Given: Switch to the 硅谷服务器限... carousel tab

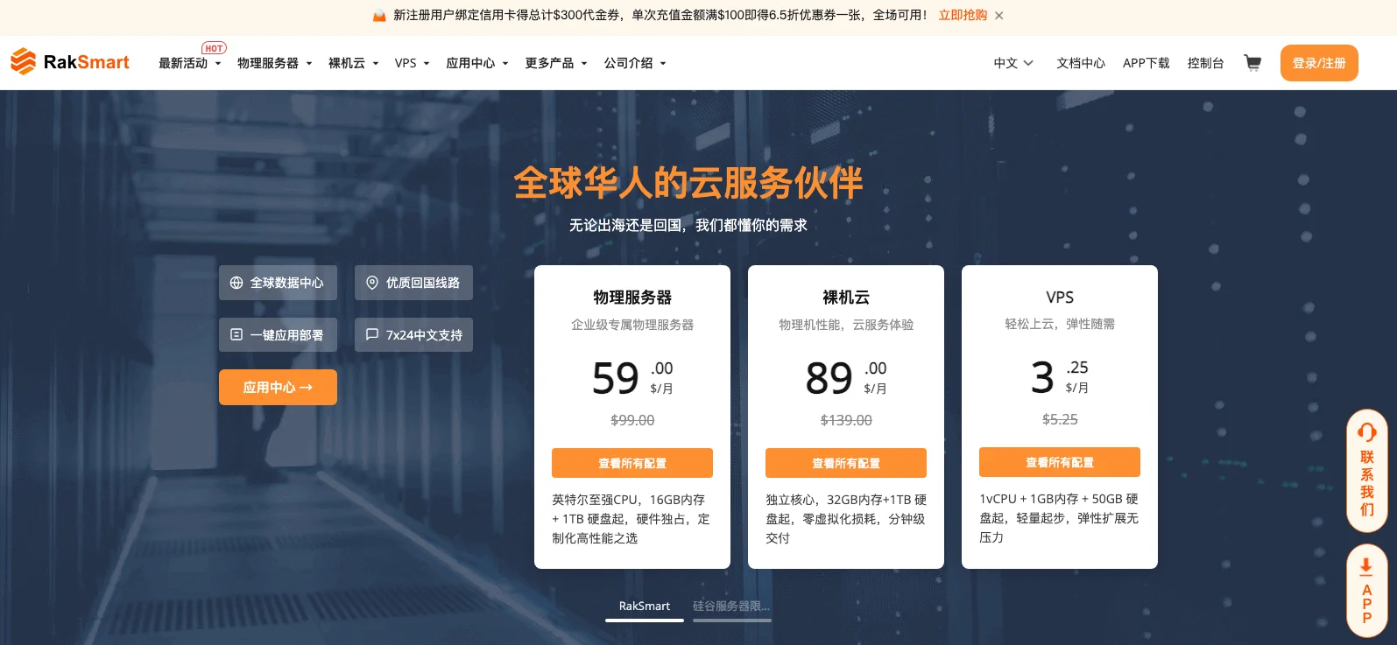Looking at the screenshot, I should click(x=731, y=608).
